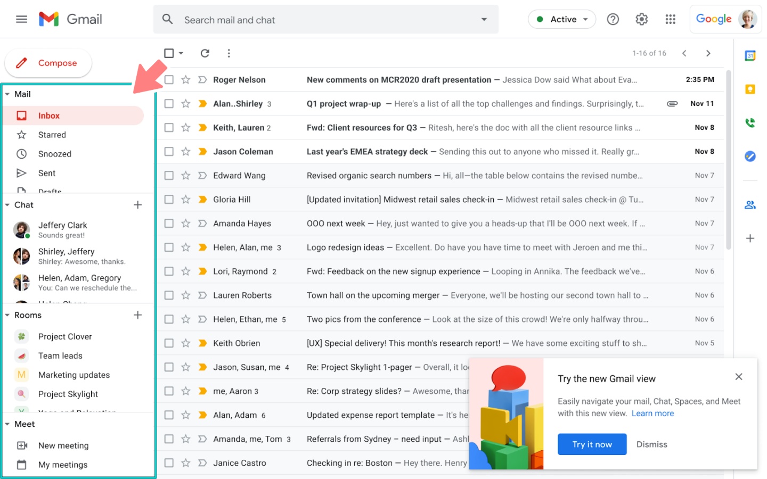The width and height of the screenshot is (767, 479).
Task: Open the main menu hamburger icon
Action: tap(21, 19)
